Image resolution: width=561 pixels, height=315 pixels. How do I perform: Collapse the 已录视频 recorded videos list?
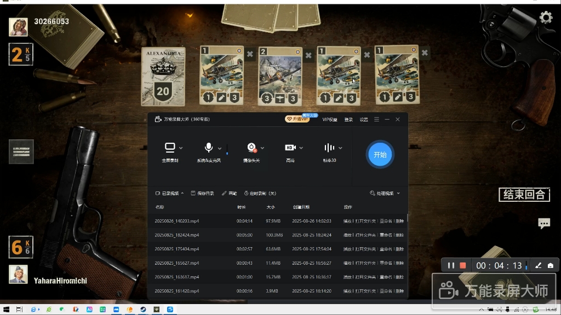pos(170,193)
